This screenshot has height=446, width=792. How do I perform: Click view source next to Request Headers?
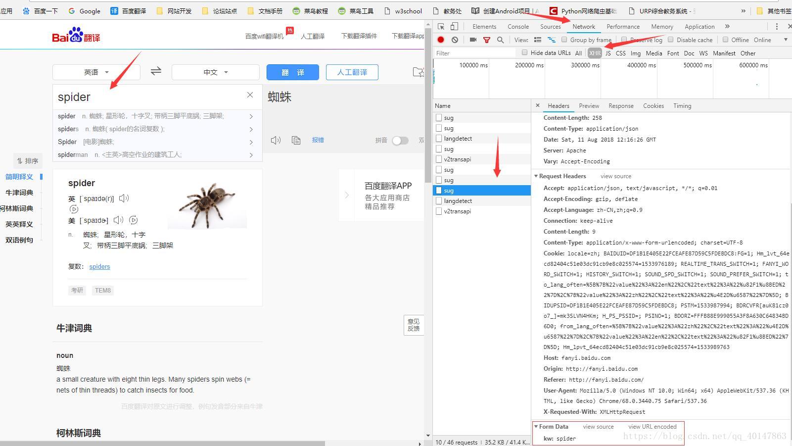pyautogui.click(x=616, y=176)
